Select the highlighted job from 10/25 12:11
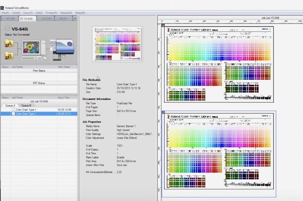303x201 pixels. pyautogui.click(x=39, y=114)
